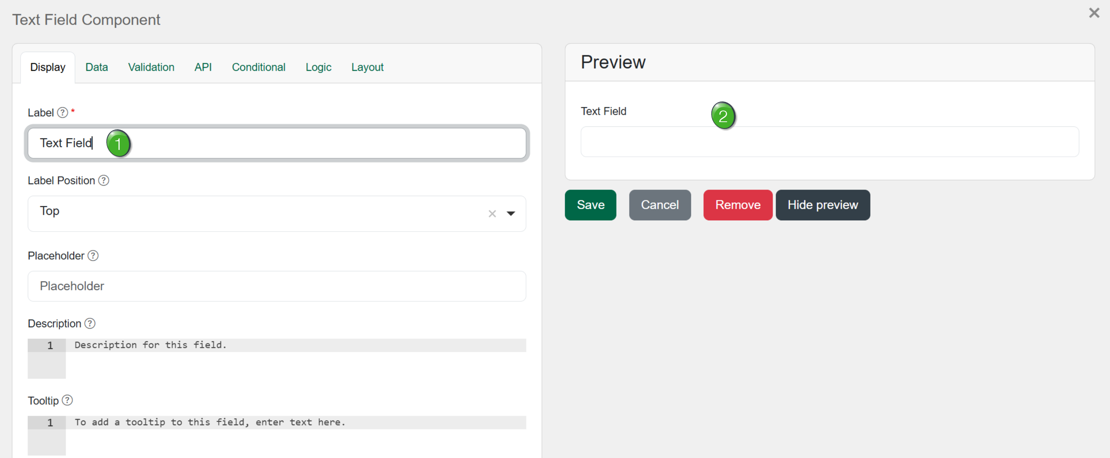Close the Text Field Component dialog
Image resolution: width=1110 pixels, height=458 pixels.
pos(1094,13)
